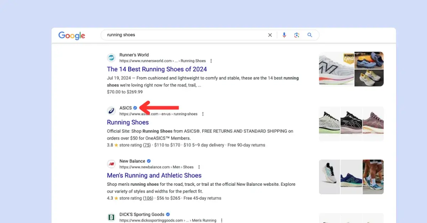427x223 pixels.
Task: Click the Google logo
Action: tap(72, 35)
